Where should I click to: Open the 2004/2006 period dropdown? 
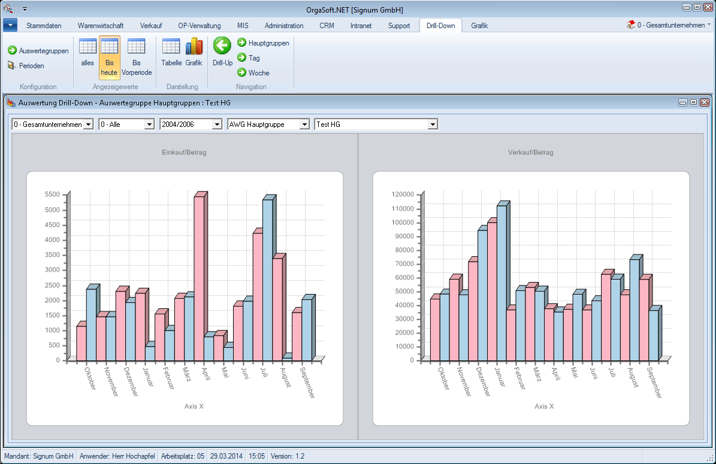217,125
